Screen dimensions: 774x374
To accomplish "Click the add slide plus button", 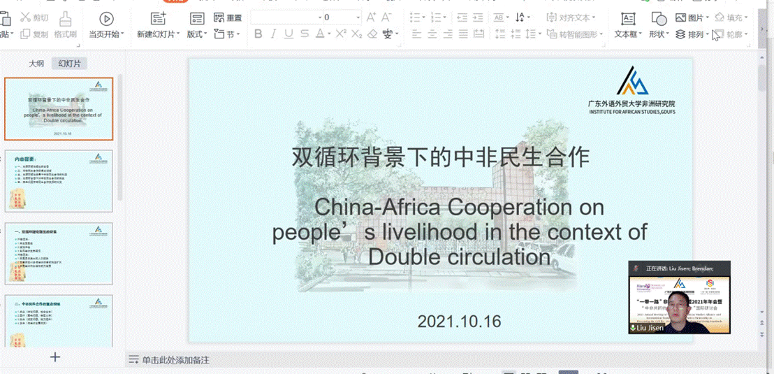I will coord(55,357).
